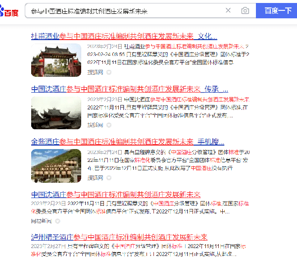Click the Baidu logo

point(10,10)
